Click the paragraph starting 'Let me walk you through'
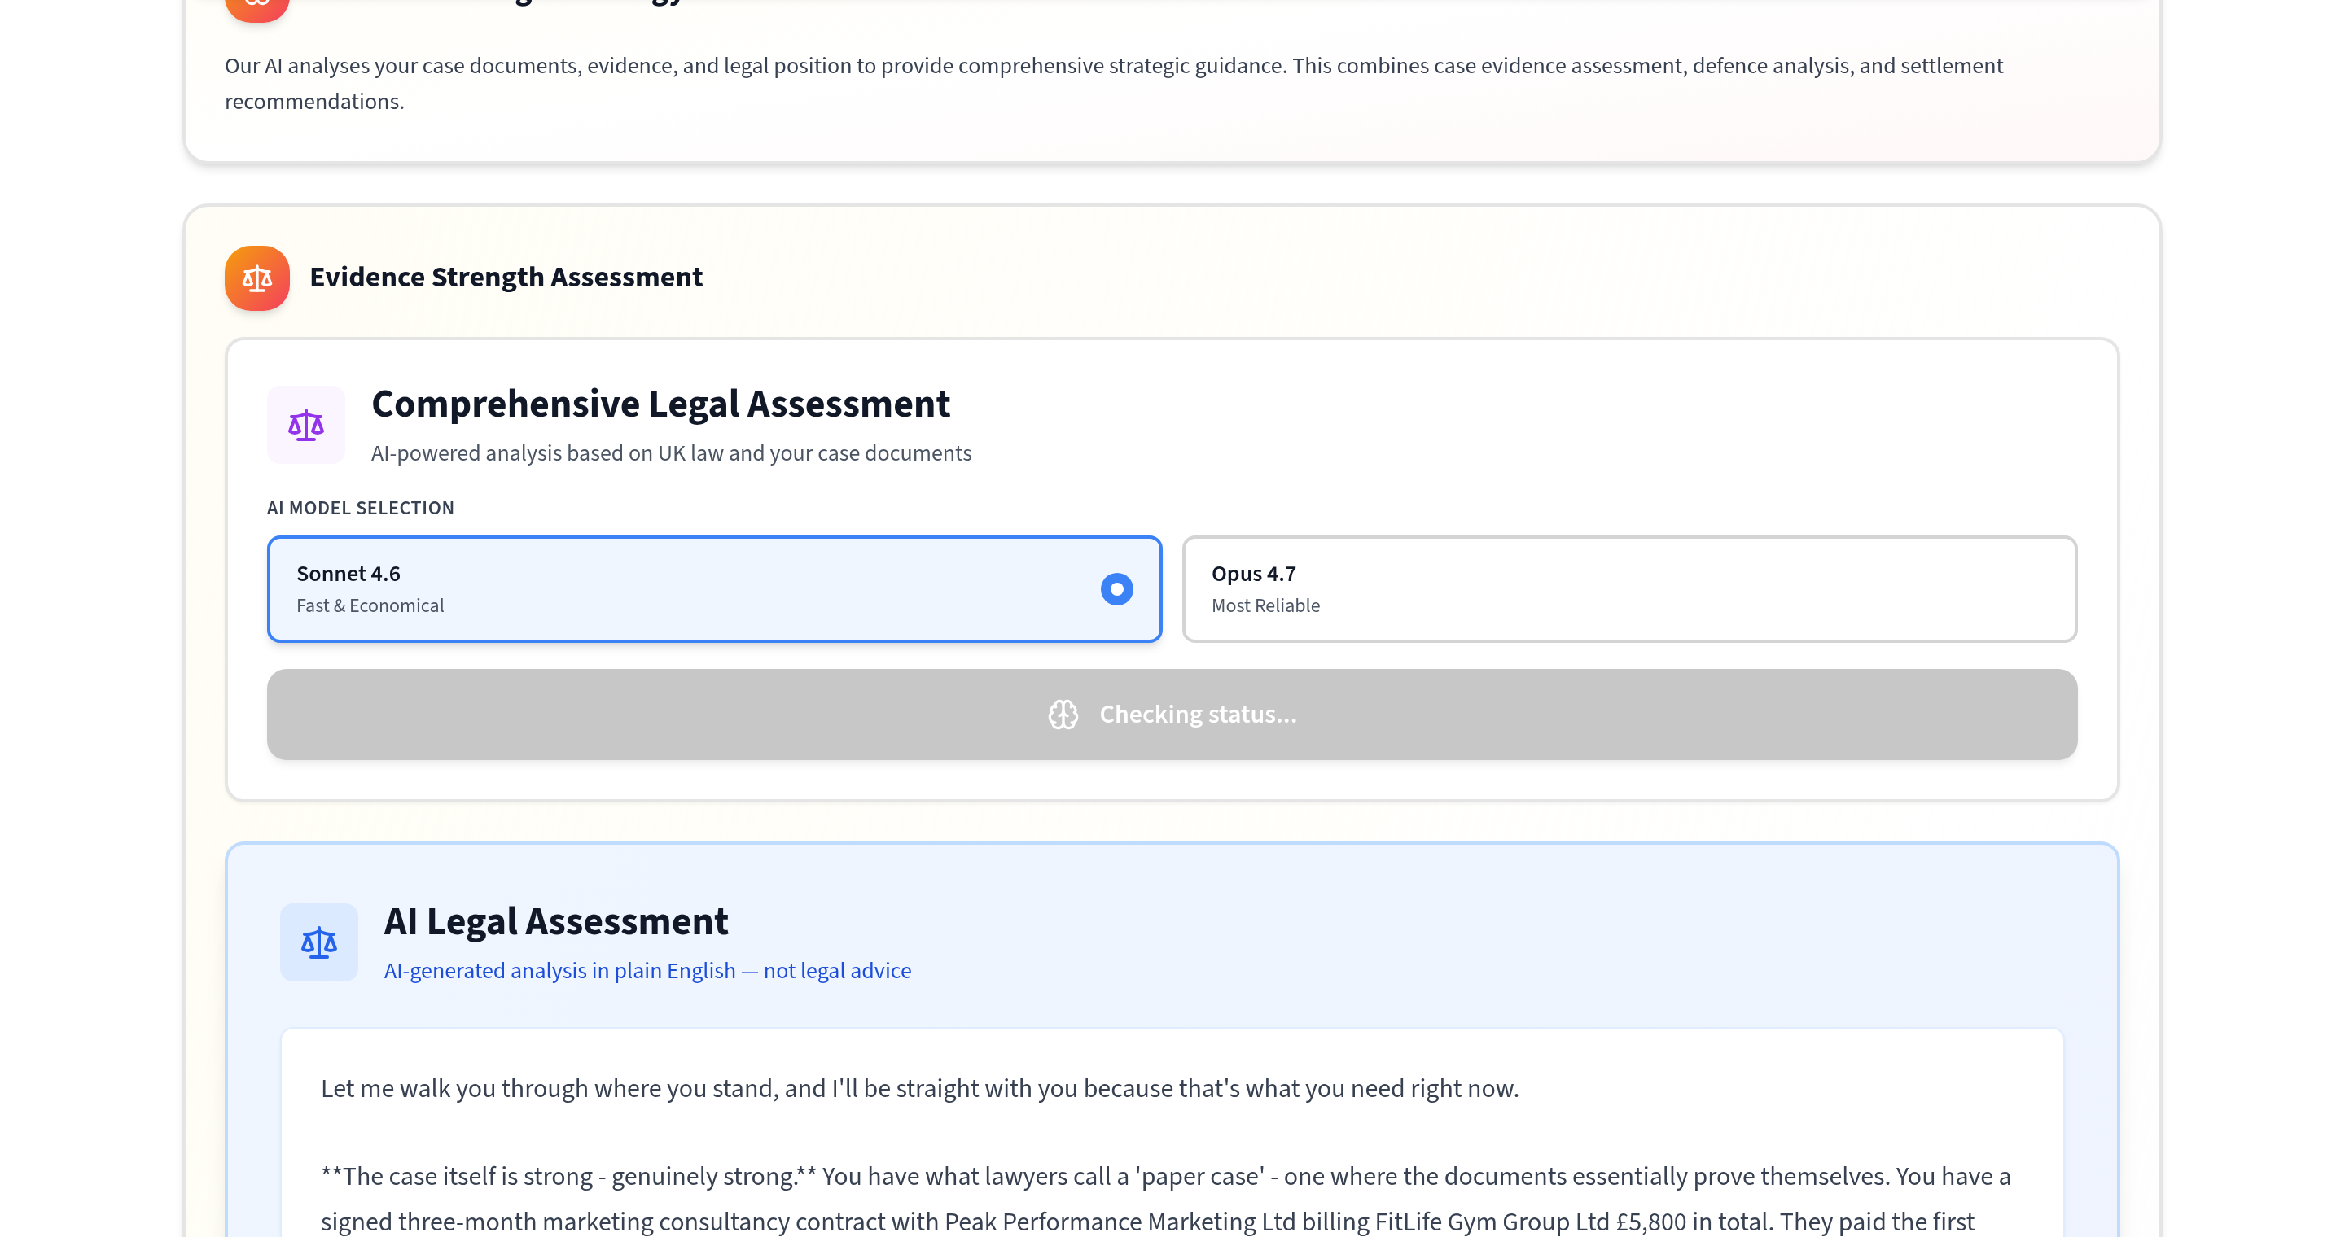 pyautogui.click(x=919, y=1089)
